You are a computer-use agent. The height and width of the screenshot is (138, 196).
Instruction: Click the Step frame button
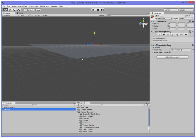(102, 10)
